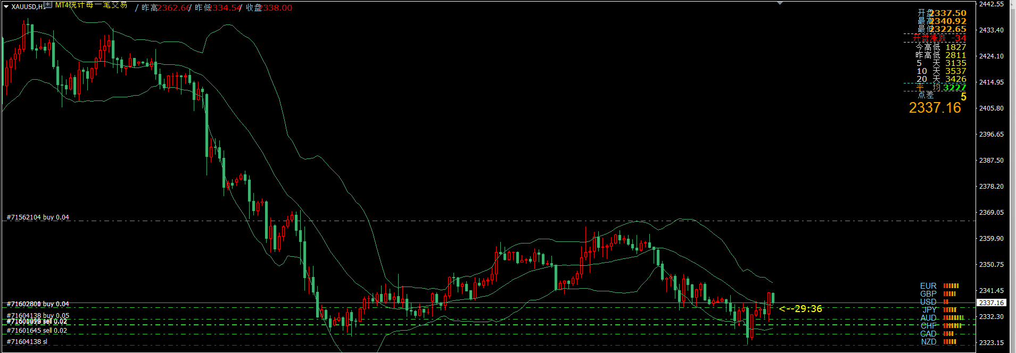Click the 2433.40 price scale label
The width and height of the screenshot is (1016, 353).
point(991,30)
